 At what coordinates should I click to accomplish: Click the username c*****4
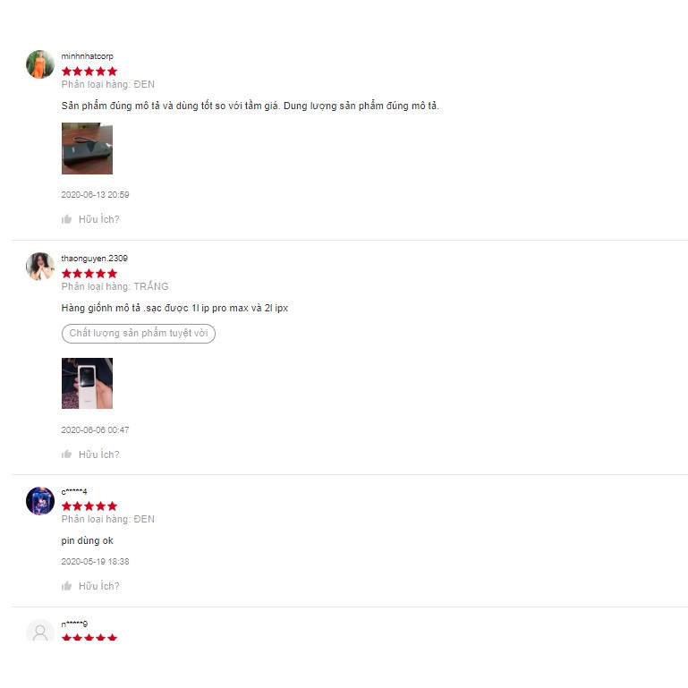click(74, 491)
